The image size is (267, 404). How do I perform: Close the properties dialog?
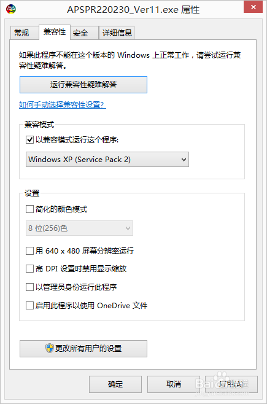click(x=253, y=7)
